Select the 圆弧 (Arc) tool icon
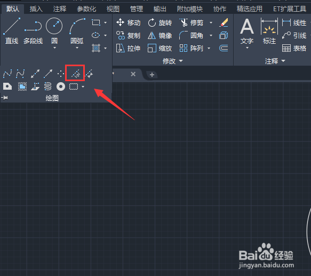Viewport: 311px width, 276px height. pos(77,26)
